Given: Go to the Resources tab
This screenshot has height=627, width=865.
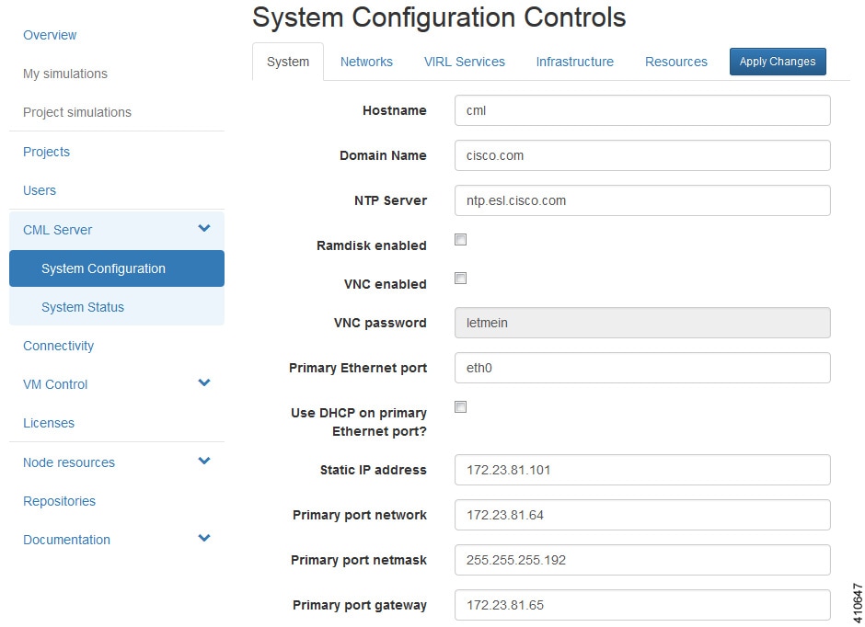Looking at the screenshot, I should coord(675,62).
